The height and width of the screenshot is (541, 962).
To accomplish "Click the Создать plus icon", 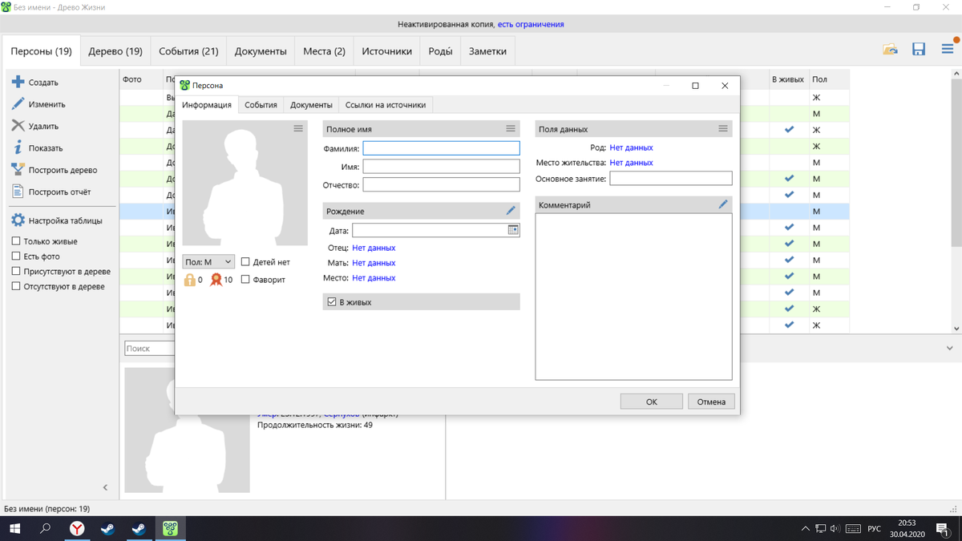I will [x=18, y=82].
